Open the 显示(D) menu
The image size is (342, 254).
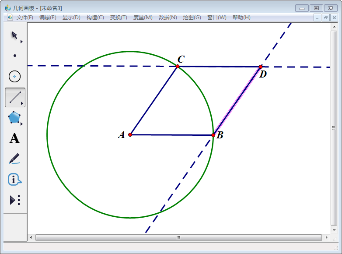(71, 18)
